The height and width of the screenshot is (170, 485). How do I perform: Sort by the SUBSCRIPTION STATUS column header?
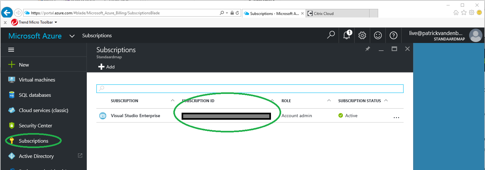point(359,101)
